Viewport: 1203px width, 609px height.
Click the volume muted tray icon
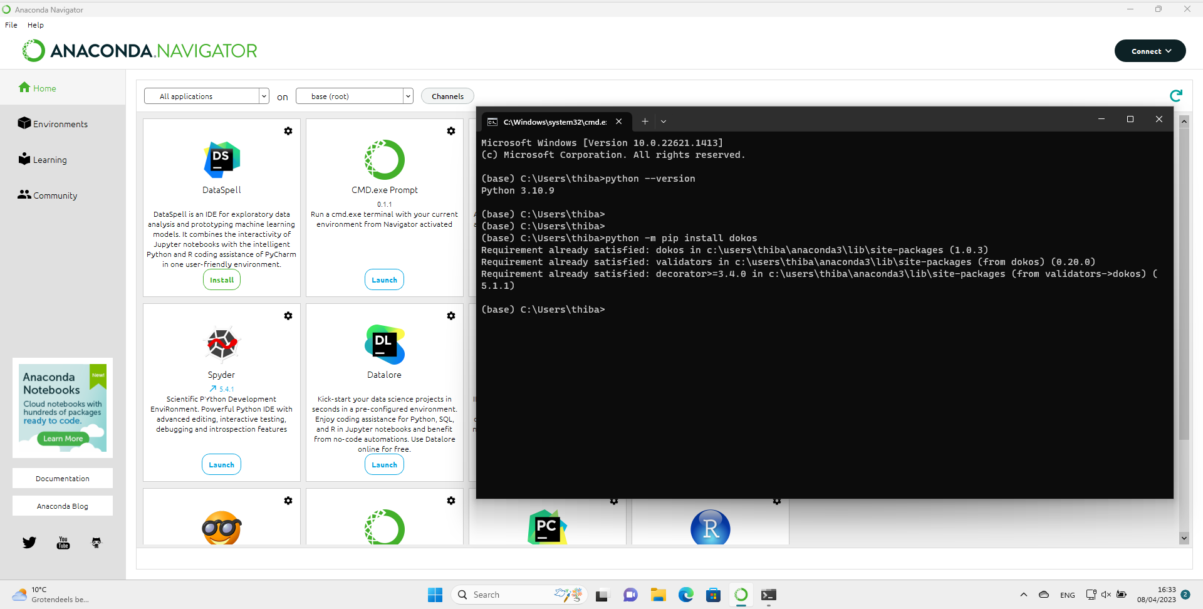point(1106,595)
